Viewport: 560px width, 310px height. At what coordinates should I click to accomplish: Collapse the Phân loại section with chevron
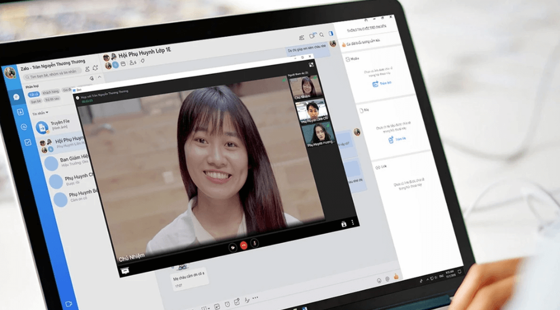[100, 78]
